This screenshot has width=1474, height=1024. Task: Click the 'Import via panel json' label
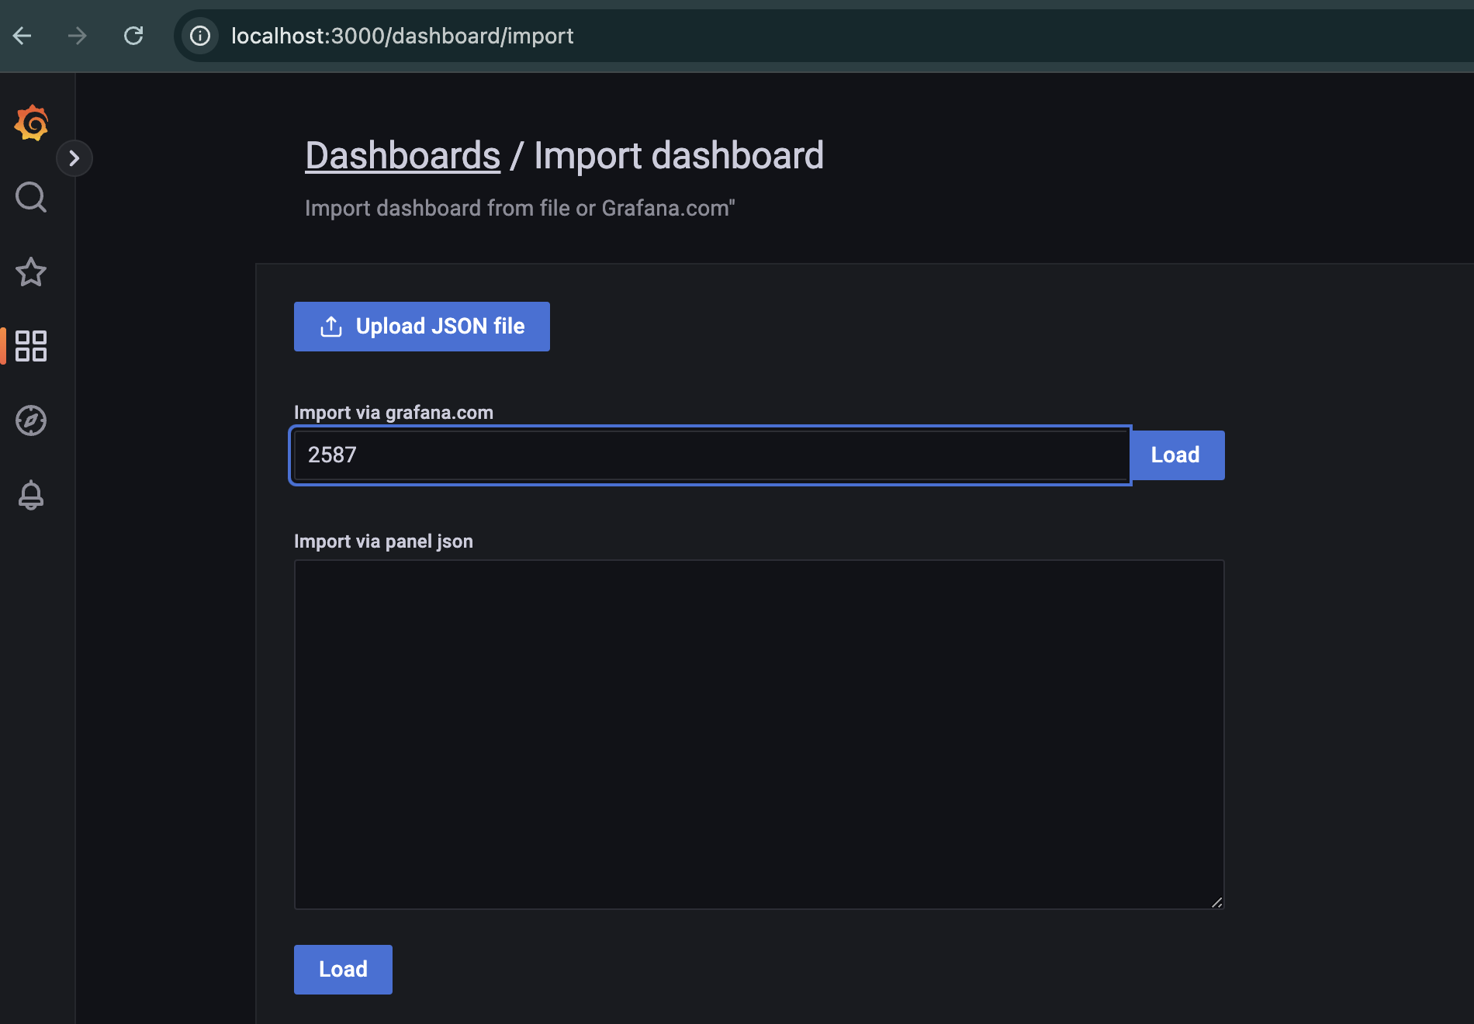pos(383,541)
